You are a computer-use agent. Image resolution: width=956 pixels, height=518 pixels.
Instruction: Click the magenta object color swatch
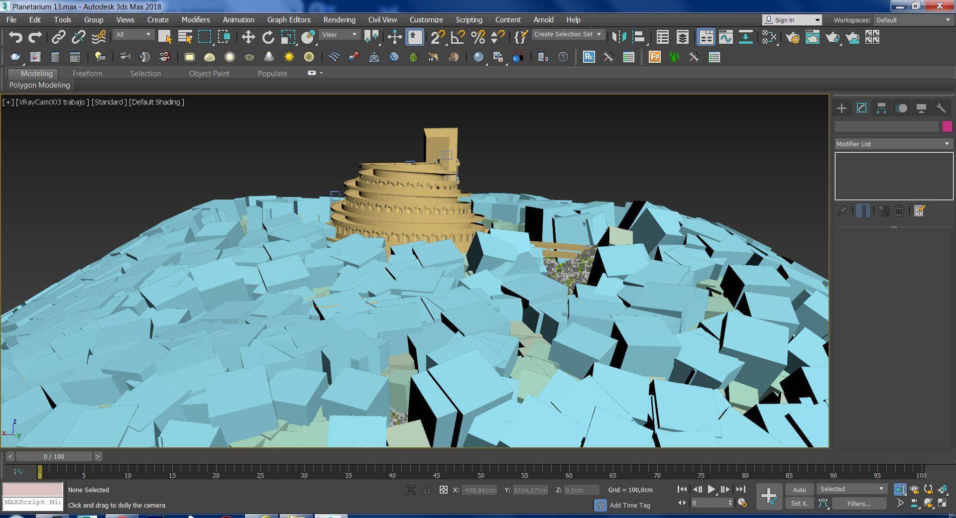(947, 126)
